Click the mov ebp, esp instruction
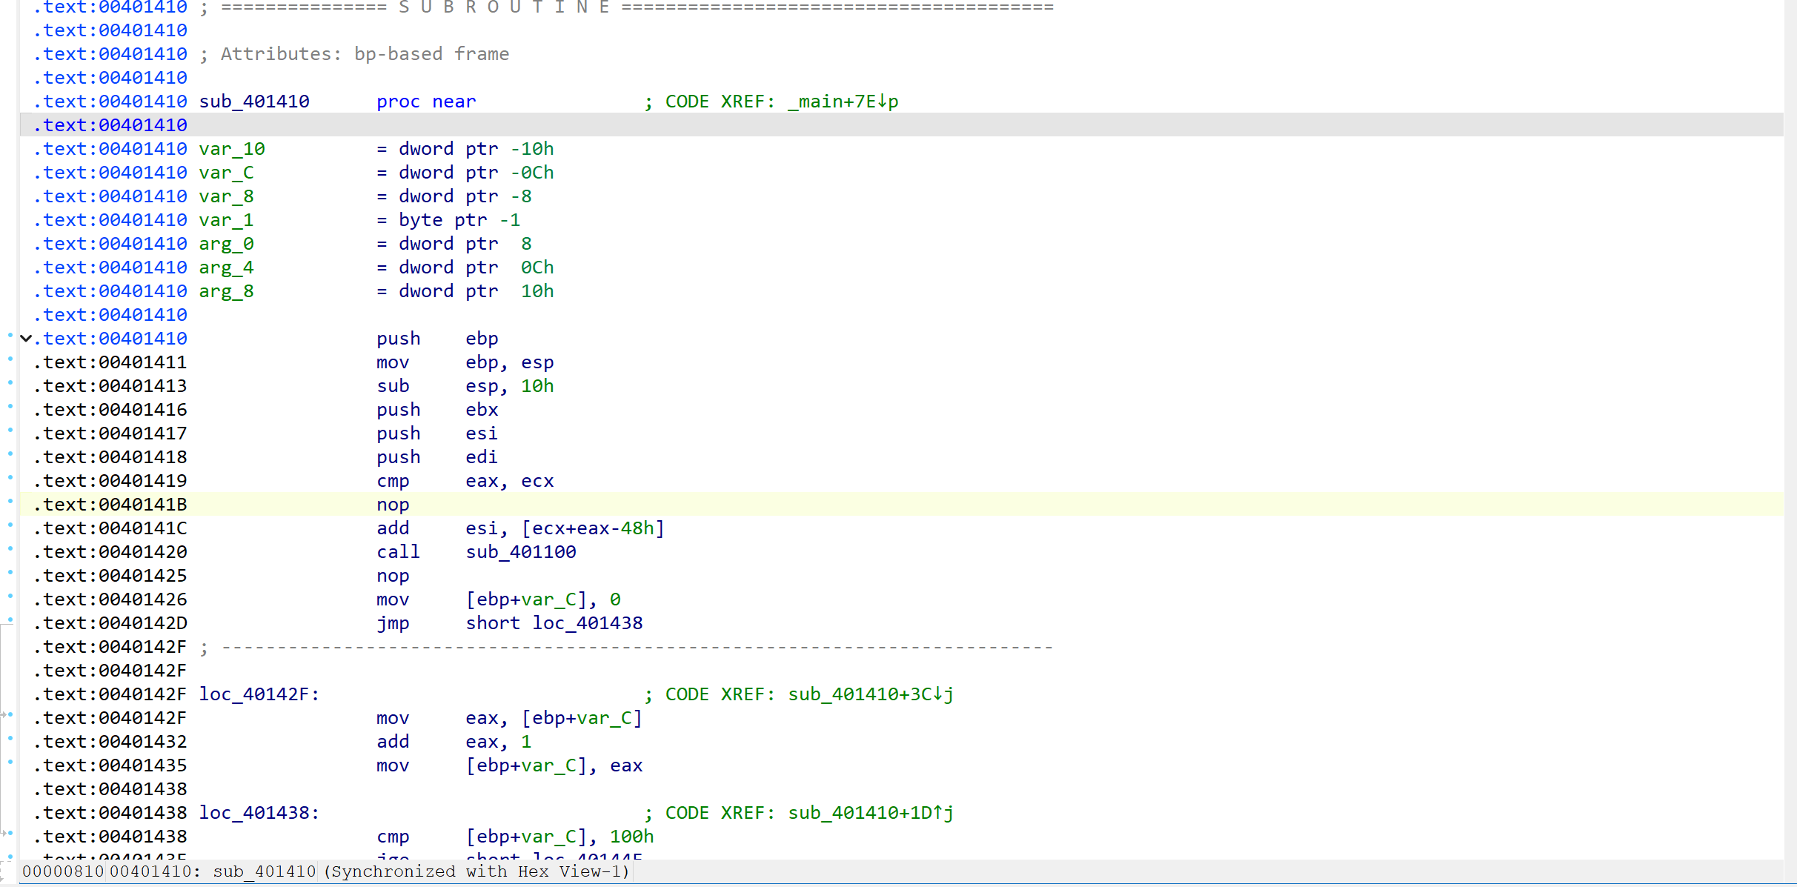 click(465, 362)
